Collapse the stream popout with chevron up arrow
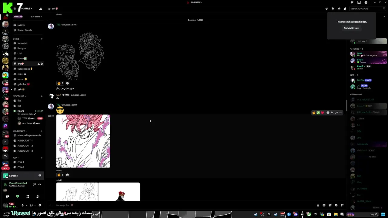 (x=384, y=16)
